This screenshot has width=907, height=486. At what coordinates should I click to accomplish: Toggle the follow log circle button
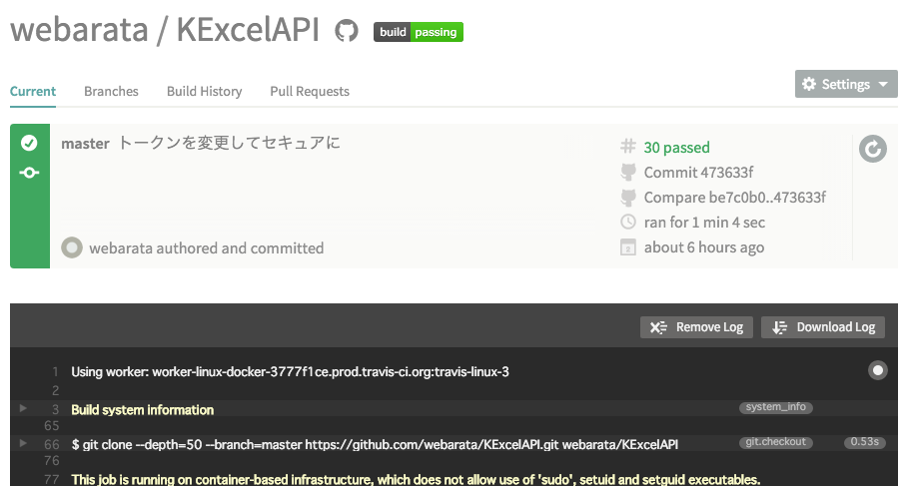(877, 370)
